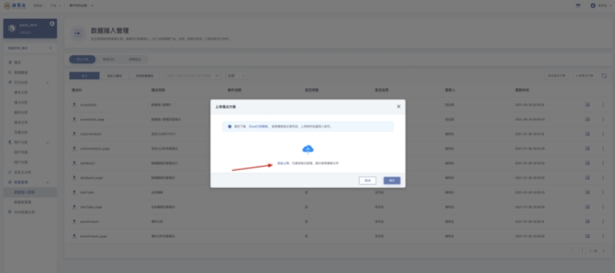Collapse the 行为分析 sidebar group
The image size is (615, 273).
coord(48,83)
